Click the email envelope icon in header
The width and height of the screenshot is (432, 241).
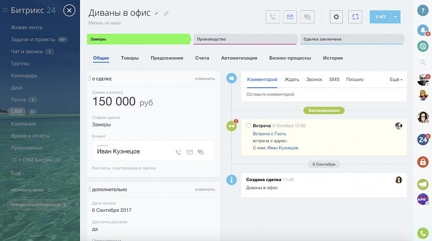pos(290,17)
